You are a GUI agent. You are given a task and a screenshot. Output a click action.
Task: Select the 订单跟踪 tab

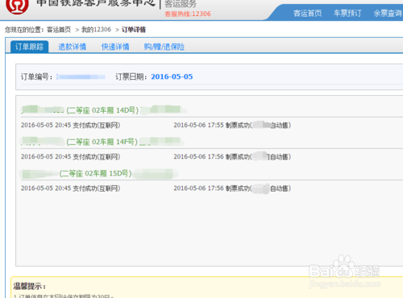click(29, 47)
